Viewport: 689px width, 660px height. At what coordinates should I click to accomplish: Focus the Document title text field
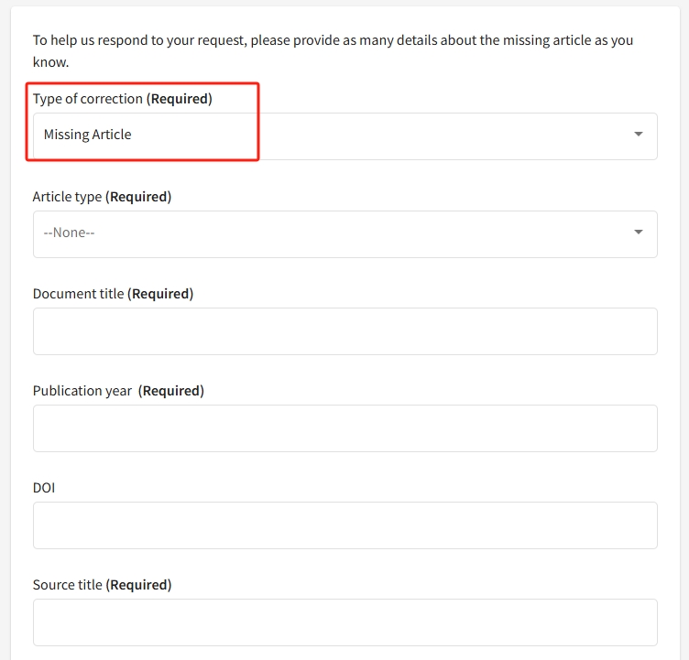(x=344, y=331)
